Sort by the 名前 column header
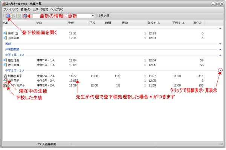This screenshot has width=226, height=150. coord(19,23)
